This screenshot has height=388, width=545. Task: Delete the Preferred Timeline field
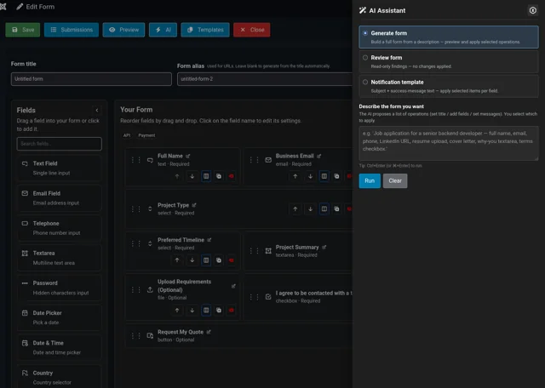click(x=231, y=260)
